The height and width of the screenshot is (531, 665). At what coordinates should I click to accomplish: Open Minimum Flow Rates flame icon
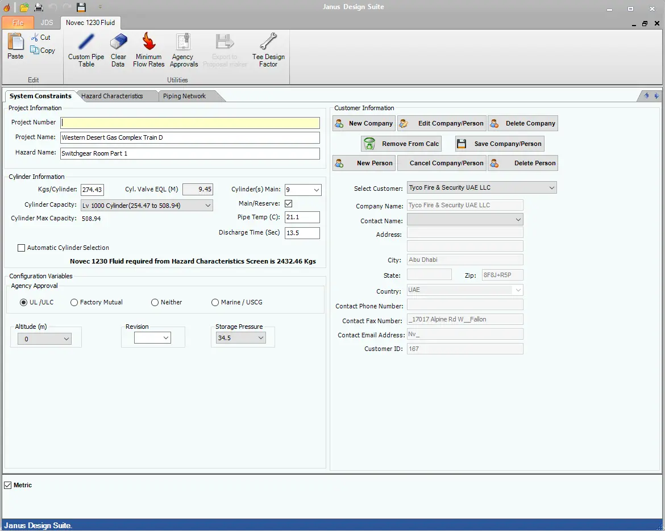[x=148, y=41]
